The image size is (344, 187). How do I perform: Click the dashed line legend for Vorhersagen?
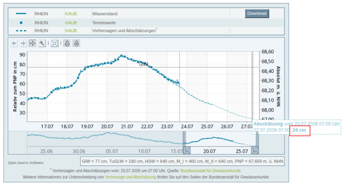tap(21, 31)
